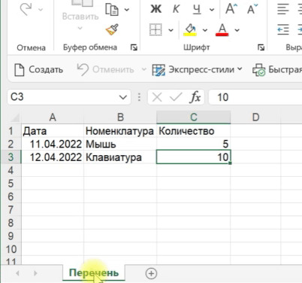Select column A header

tap(53, 117)
